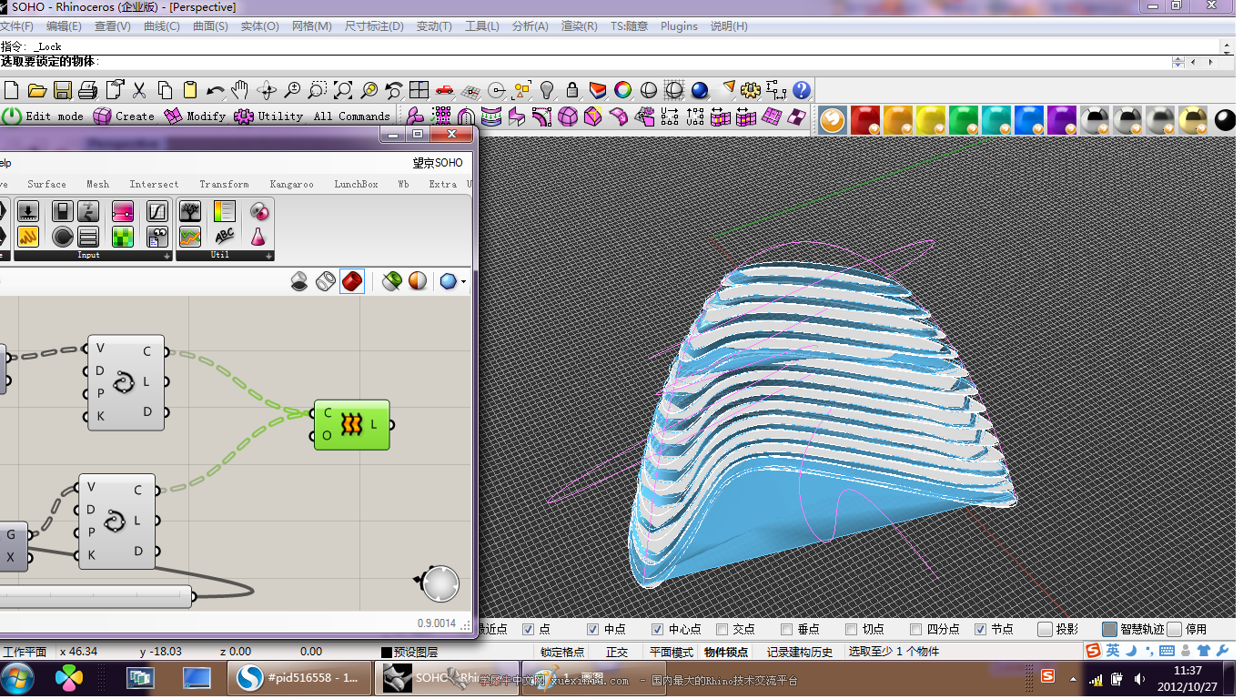1243x699 pixels.
Task: Enable the 垂点 perpendicular osnap checkbox
Action: click(787, 629)
